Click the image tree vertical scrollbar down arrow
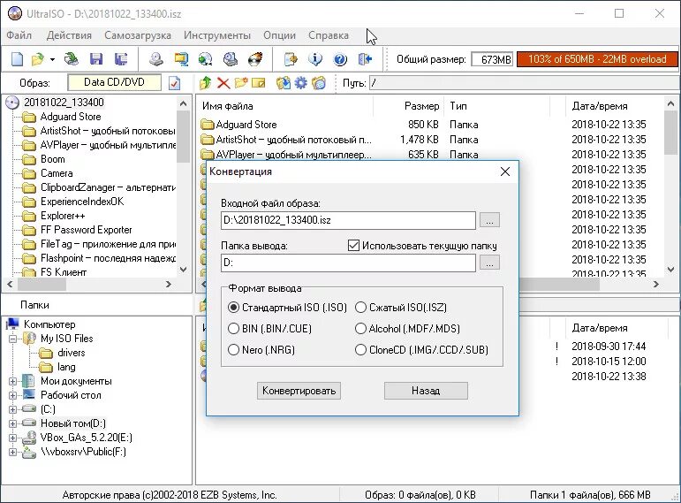Screen dimensions: 681x503 click(x=184, y=270)
